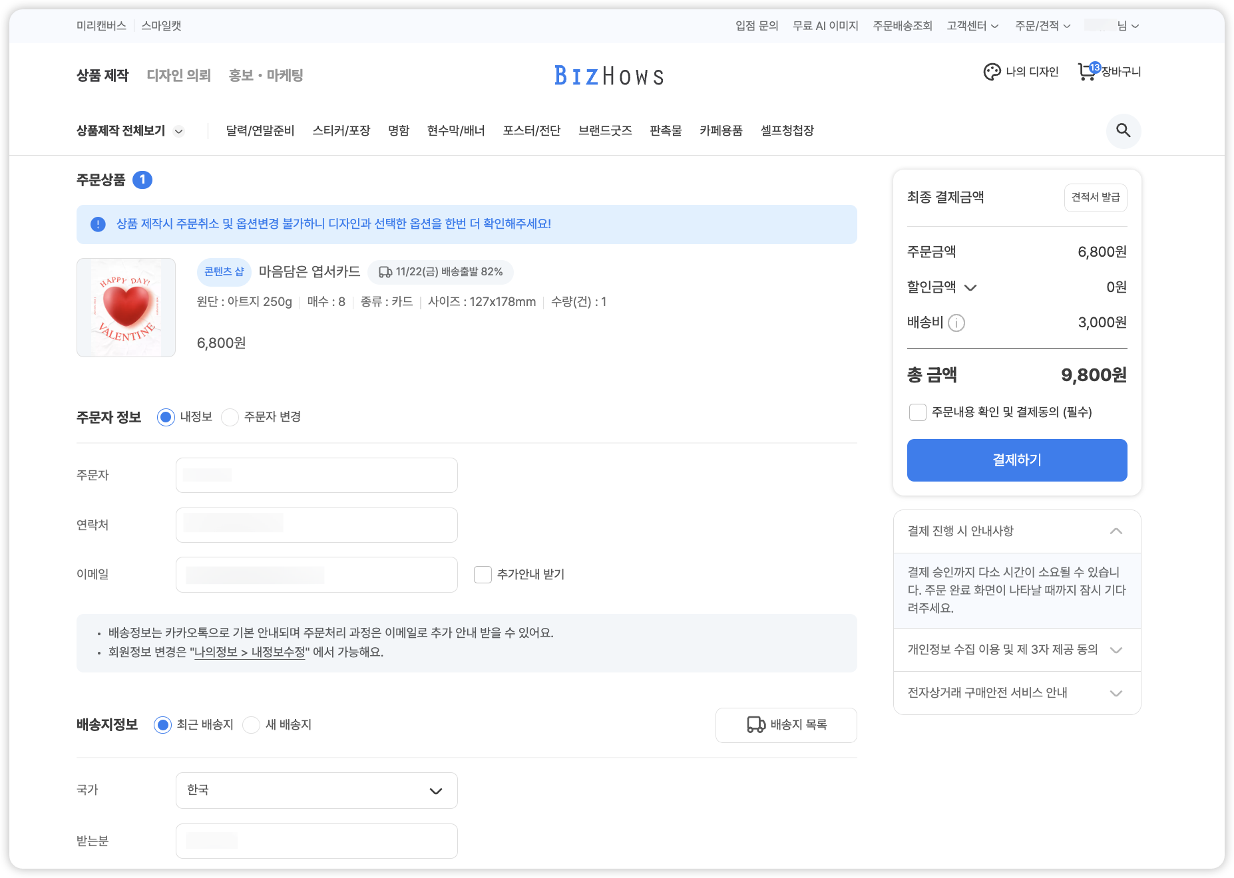1234x878 pixels.
Task: Check the 주문내용 확인 및 결제동의 checkbox
Action: (917, 412)
